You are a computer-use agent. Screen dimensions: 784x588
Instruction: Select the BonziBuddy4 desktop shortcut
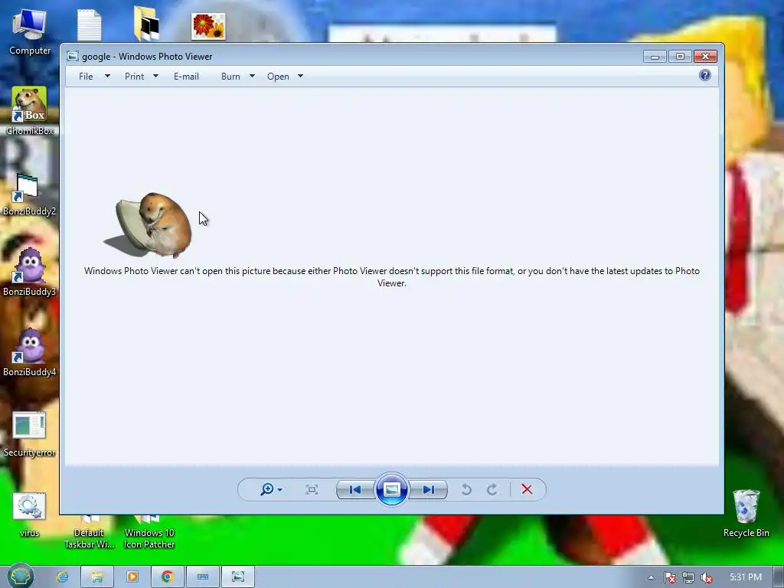pos(29,352)
